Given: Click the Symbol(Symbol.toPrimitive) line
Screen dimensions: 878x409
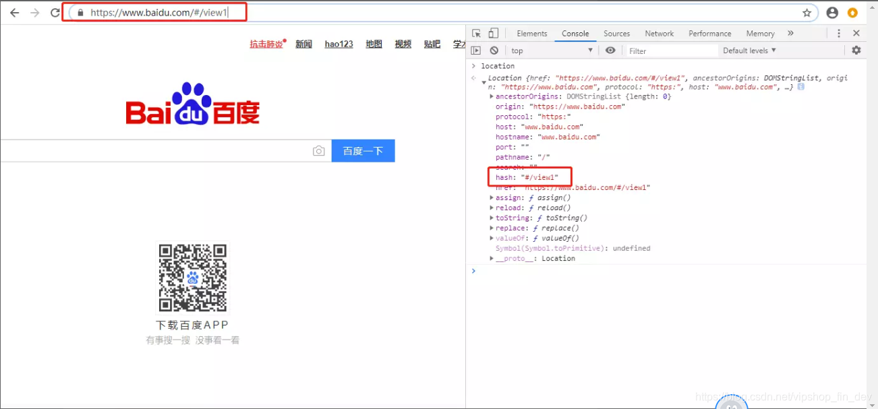Looking at the screenshot, I should pos(573,248).
